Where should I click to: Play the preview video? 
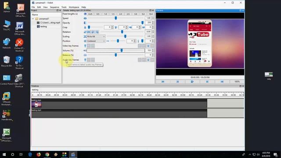[192, 82]
